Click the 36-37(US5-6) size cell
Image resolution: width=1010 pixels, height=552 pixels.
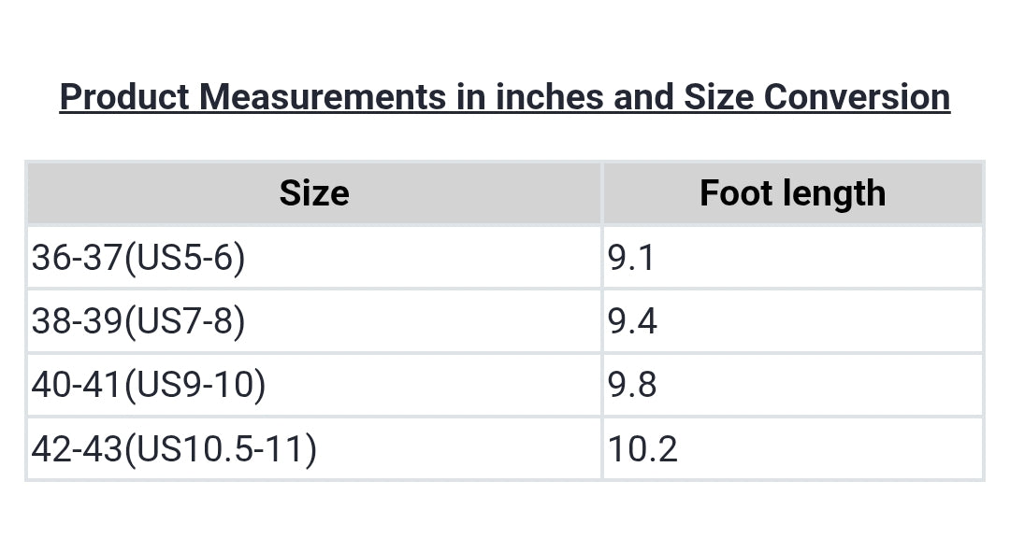138,258
